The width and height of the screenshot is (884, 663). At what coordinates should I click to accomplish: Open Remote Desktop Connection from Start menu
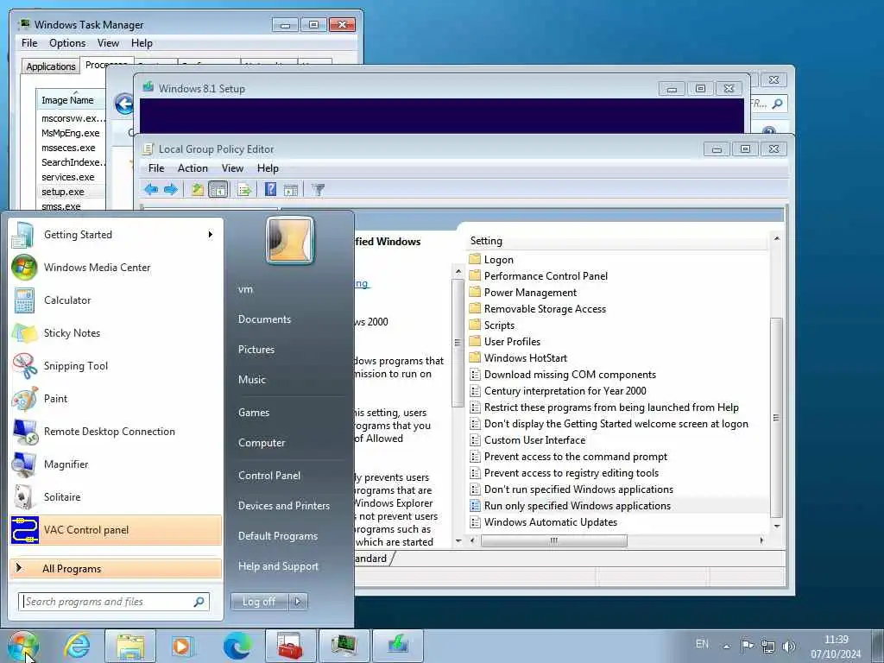tap(117, 432)
